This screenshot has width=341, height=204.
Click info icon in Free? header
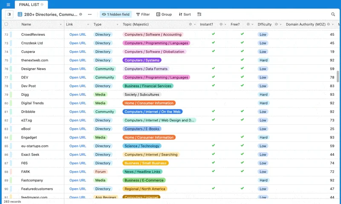(x=248, y=24)
